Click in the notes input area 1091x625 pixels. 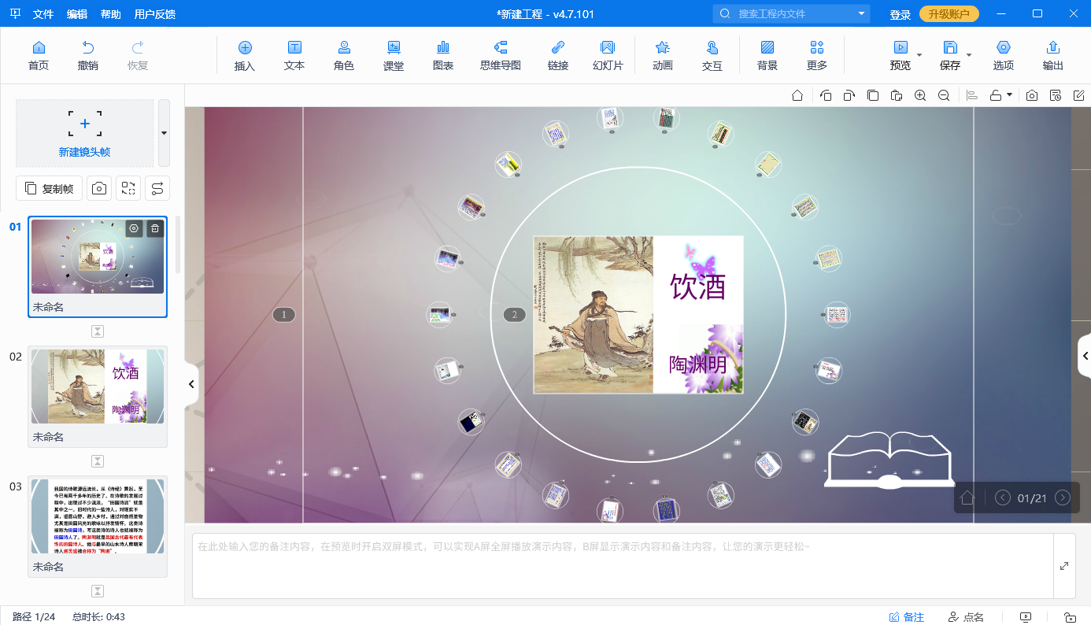622,565
